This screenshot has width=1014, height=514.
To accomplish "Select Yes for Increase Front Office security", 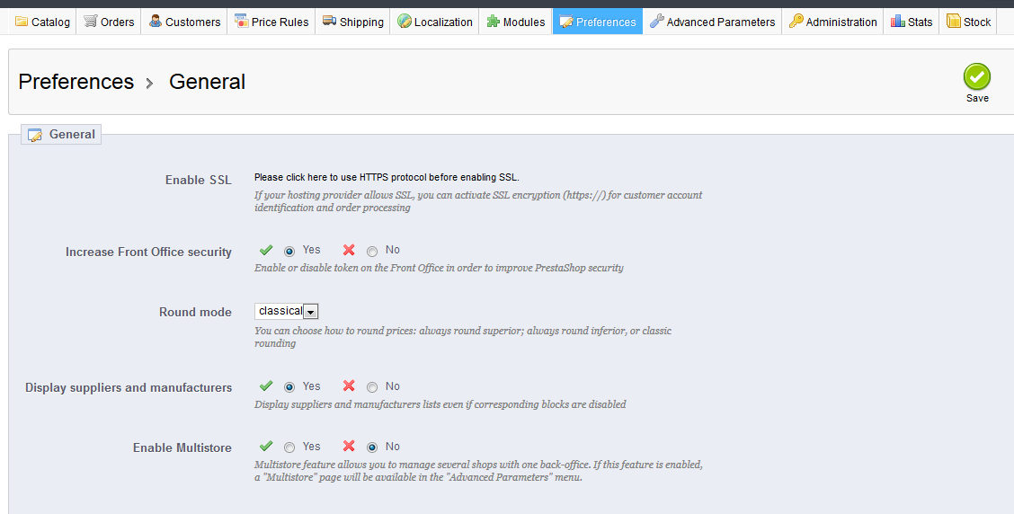I will tap(289, 252).
